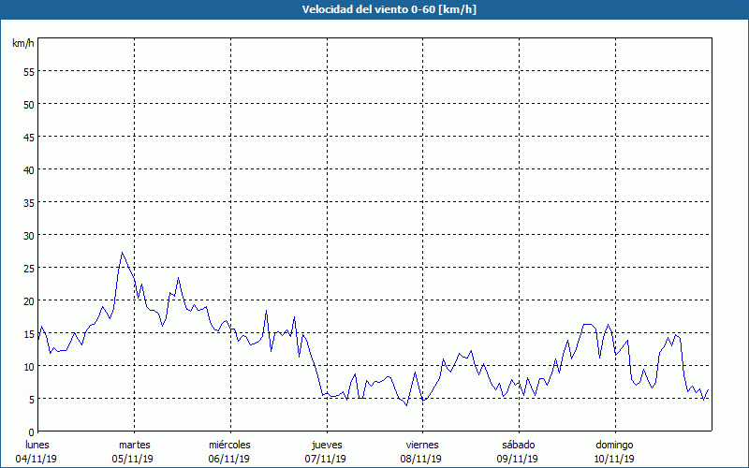The width and height of the screenshot is (749, 468).
Task: Click the 'martes' day label
Action: 135,445
